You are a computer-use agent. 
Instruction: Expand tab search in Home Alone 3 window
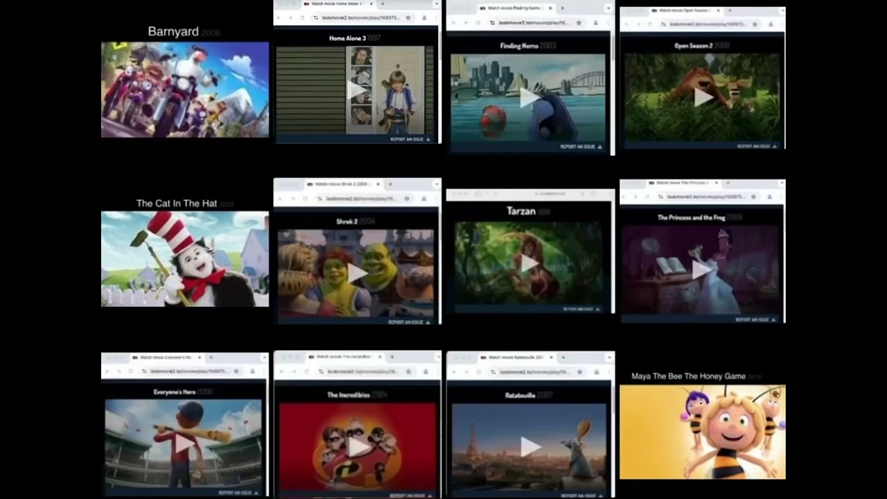(435, 4)
